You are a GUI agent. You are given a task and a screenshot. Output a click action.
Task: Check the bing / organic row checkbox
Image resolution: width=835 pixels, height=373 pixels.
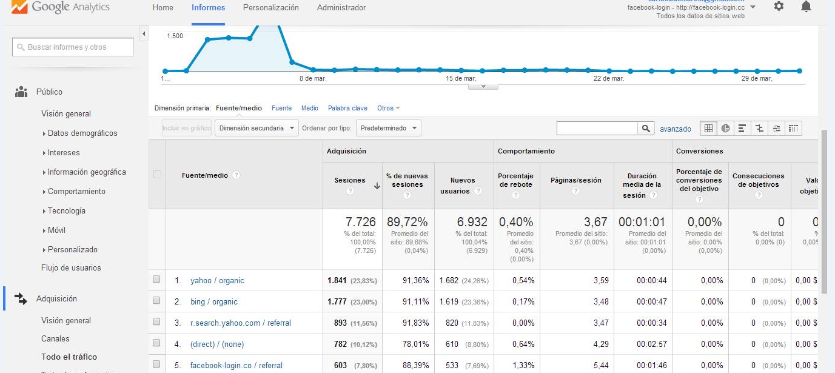tap(156, 300)
